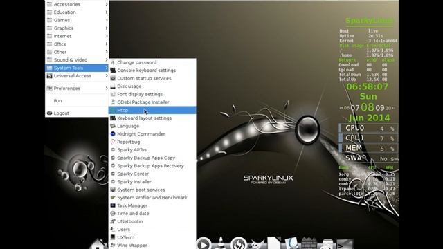443x249 pixels.
Task: Launch Sparky Backup Apps Copy
Action: tap(152, 158)
